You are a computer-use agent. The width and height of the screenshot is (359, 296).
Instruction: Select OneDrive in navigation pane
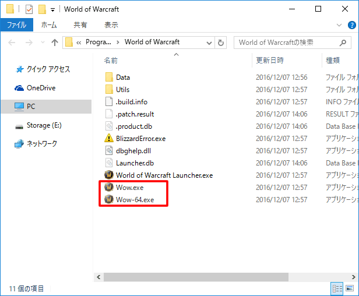pos(35,88)
